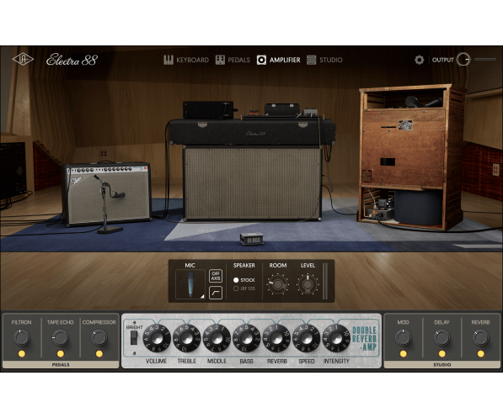Select the Stock speaker option

point(243,280)
